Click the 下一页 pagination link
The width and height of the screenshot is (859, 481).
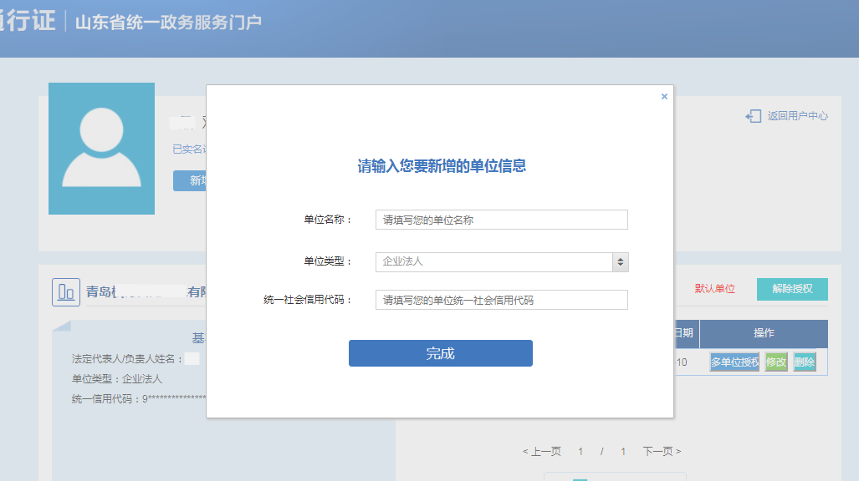(x=661, y=450)
